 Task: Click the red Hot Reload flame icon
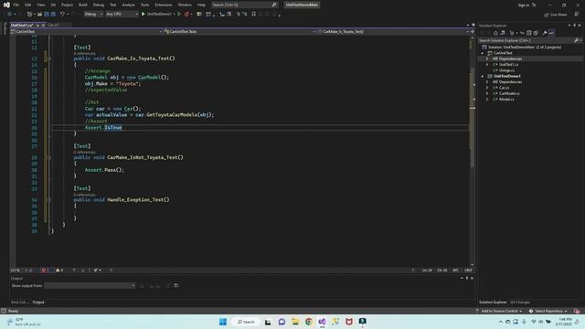pyautogui.click(x=186, y=15)
